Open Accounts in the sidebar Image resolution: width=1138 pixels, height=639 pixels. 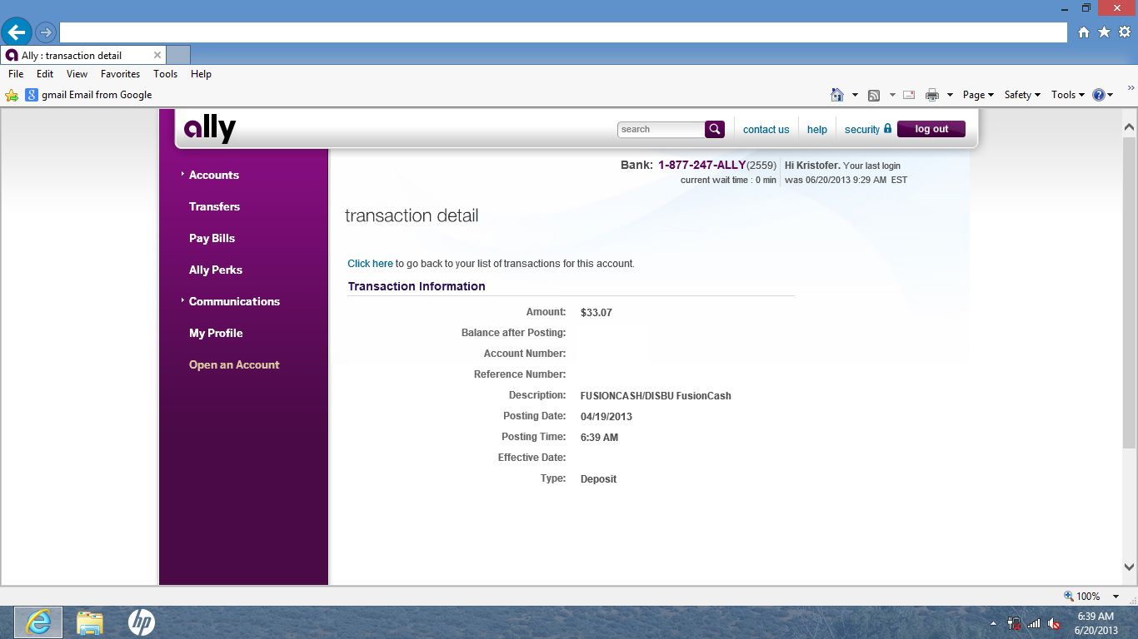pyautogui.click(x=213, y=175)
